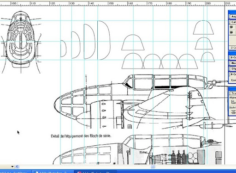Show the Transformation panel tab
Viewport: 236px width, 173px height.
[233, 93]
